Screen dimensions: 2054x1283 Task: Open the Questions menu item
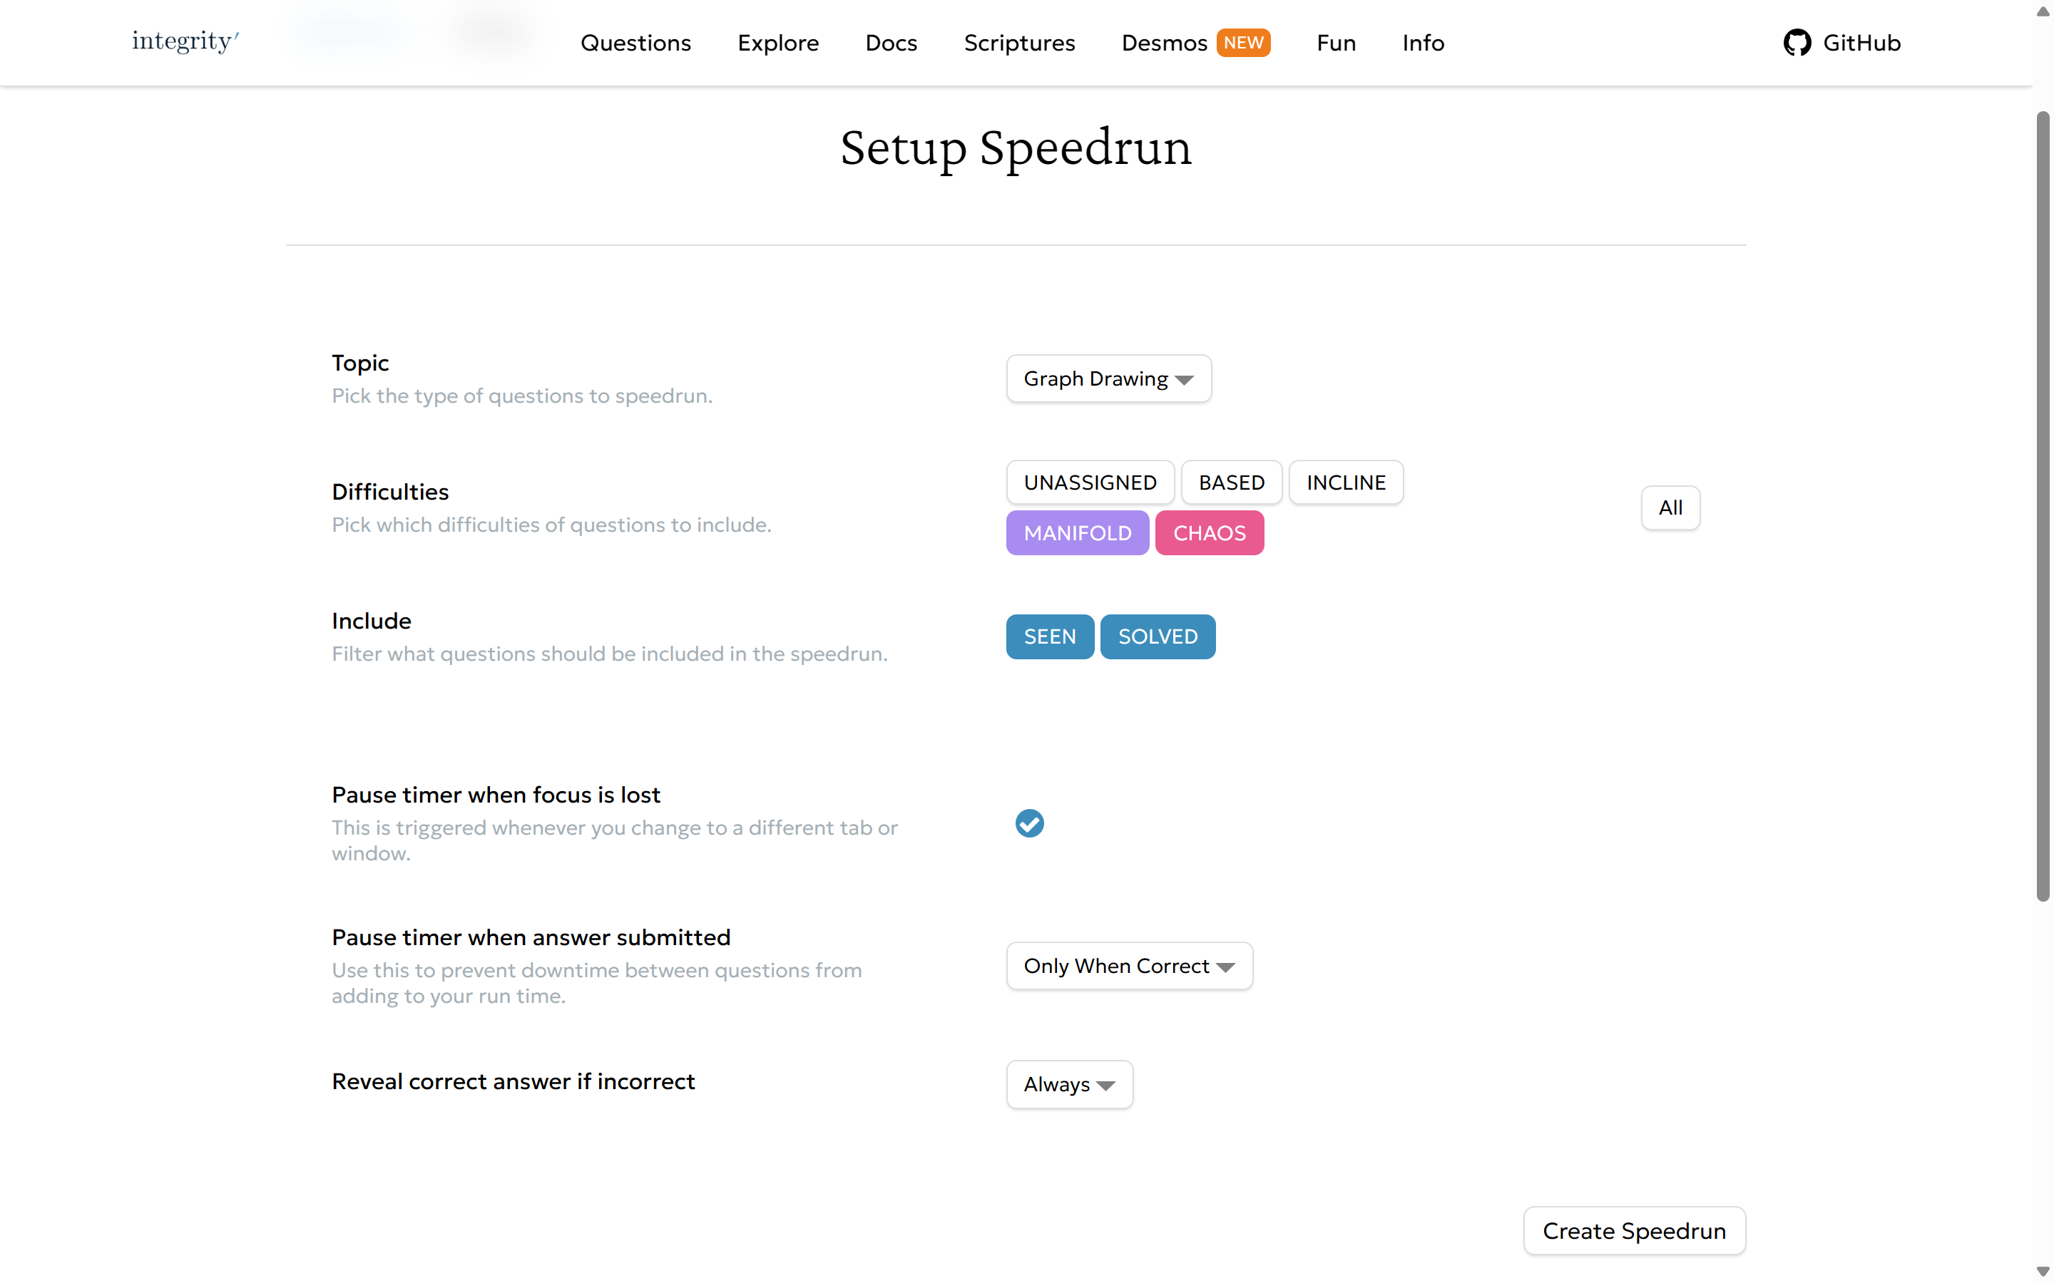[x=635, y=43]
